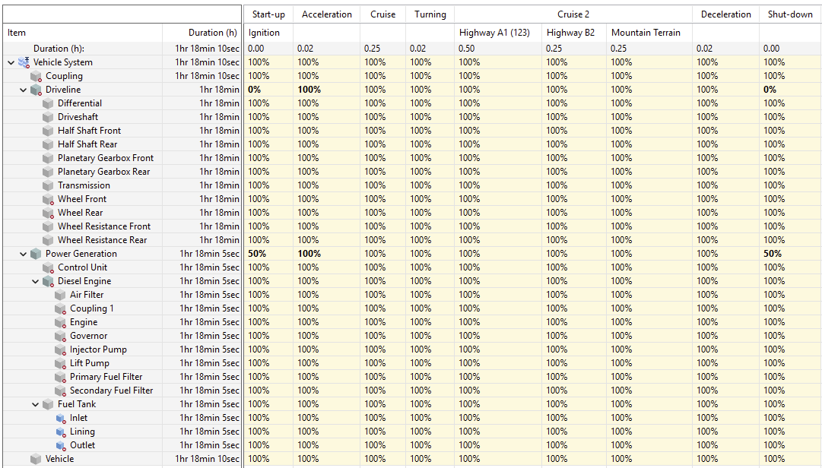Screen dimensions: 822x468
Task: Click the Highway A1 (123) sub-phase header
Action: [x=498, y=33]
